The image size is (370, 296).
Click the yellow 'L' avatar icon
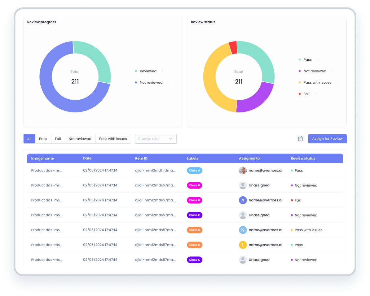coord(243,245)
